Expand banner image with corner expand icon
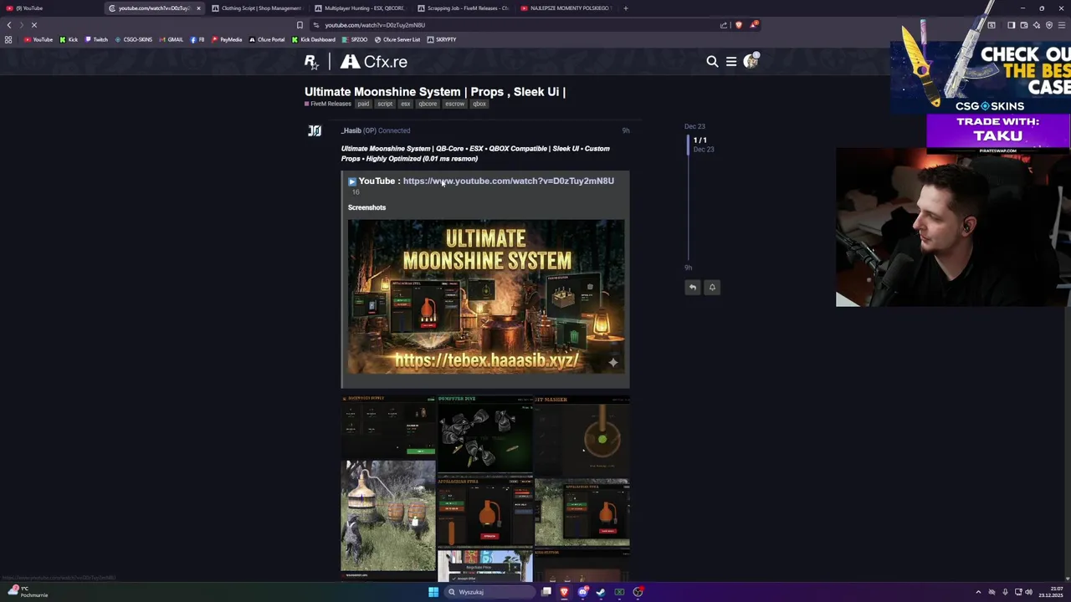The image size is (1071, 602). [x=612, y=362]
